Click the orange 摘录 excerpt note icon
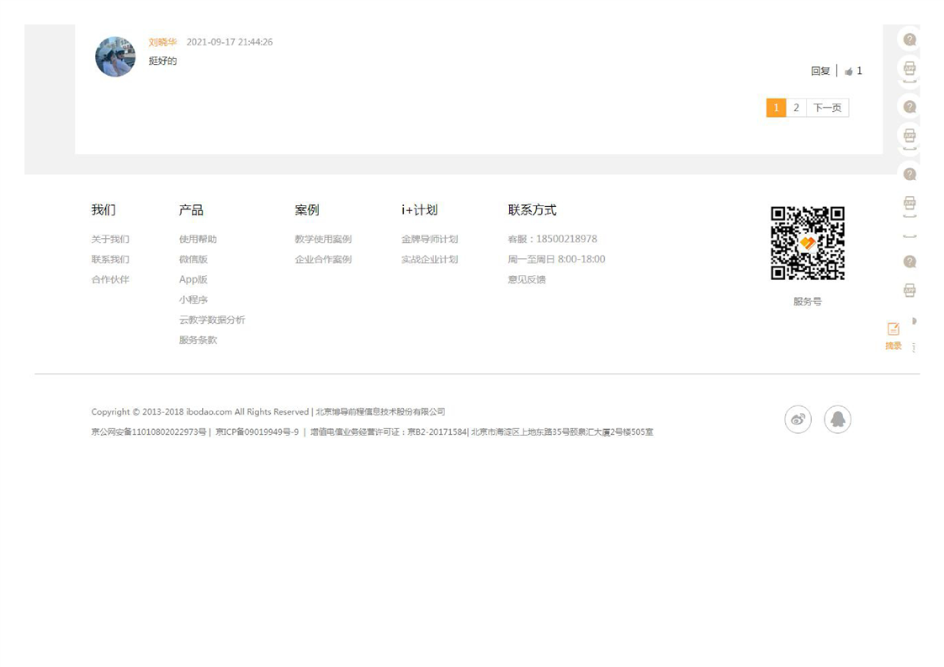The width and height of the screenshot is (944, 667). click(894, 330)
